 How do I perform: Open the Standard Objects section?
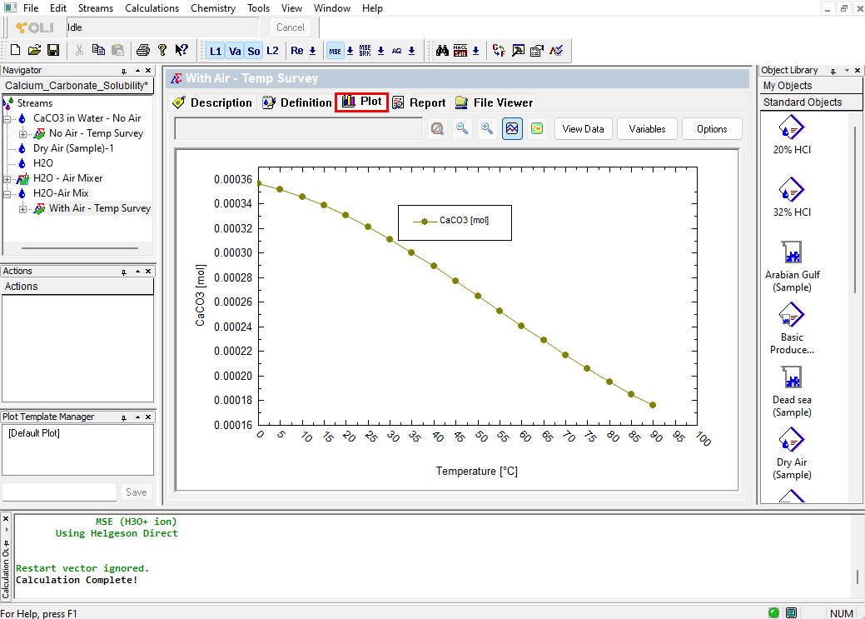[x=811, y=102]
